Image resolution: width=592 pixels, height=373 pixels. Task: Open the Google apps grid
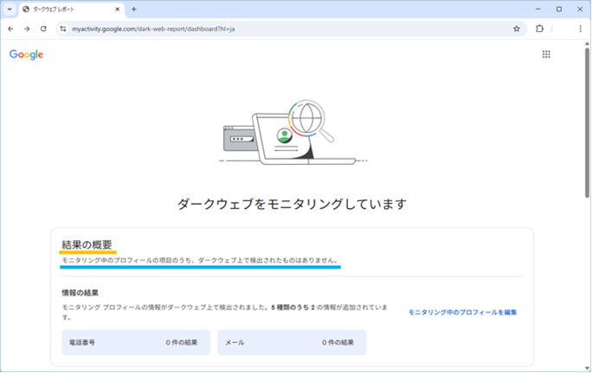(546, 54)
